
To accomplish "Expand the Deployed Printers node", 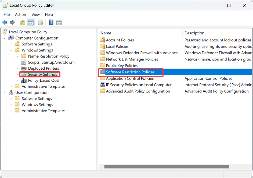I will tap(17, 68).
